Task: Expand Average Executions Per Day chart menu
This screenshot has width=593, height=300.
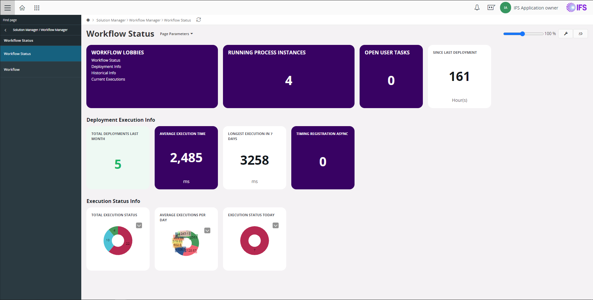Action: [207, 230]
